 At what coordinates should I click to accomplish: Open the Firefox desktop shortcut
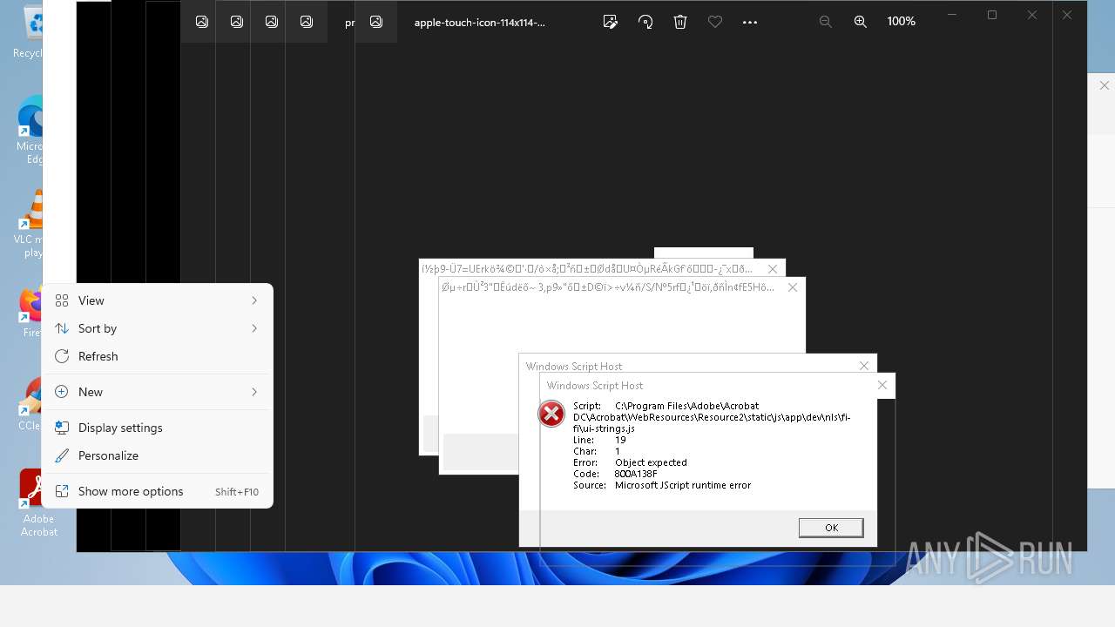pyautogui.click(x=31, y=312)
